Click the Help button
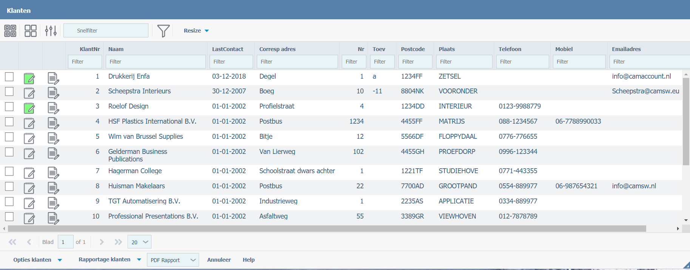 click(x=249, y=260)
